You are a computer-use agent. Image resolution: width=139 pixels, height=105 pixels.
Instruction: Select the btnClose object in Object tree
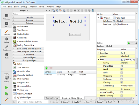click(x=107, y=25)
